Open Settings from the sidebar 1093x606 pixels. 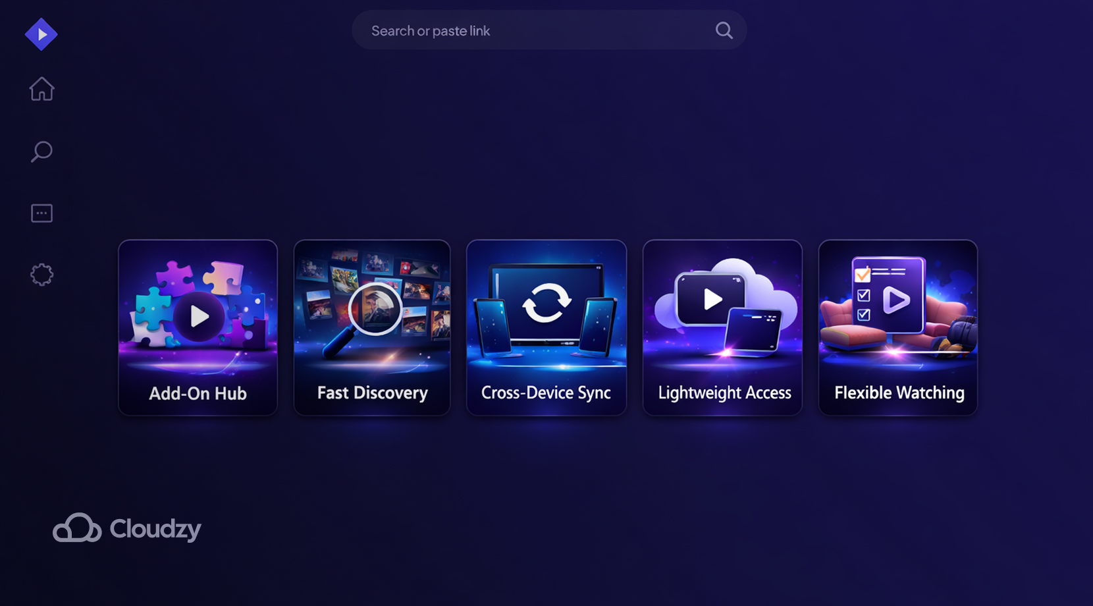pyautogui.click(x=41, y=274)
